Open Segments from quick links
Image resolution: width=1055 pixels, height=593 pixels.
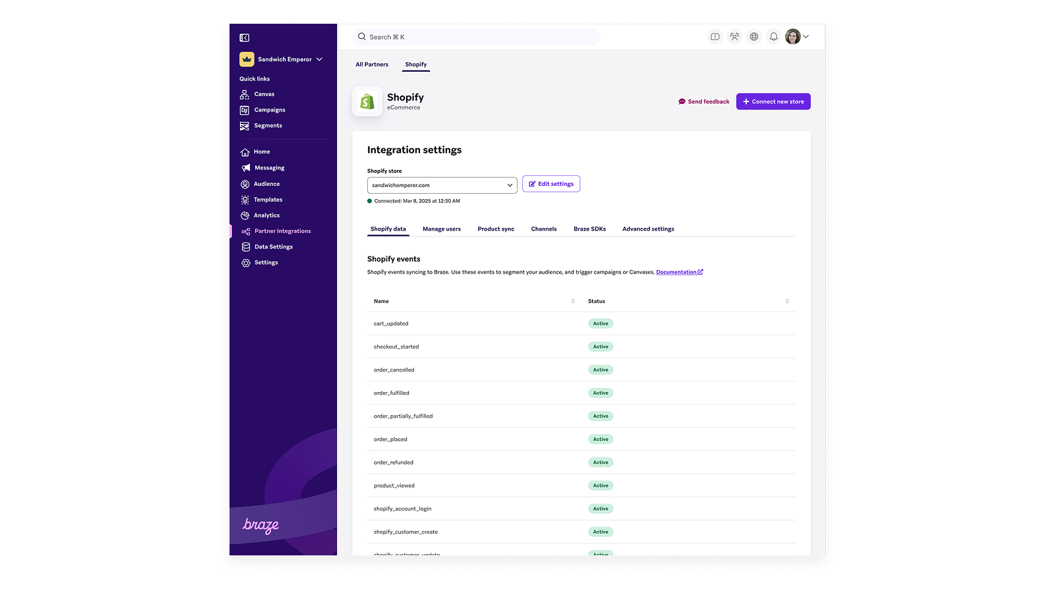[268, 126]
